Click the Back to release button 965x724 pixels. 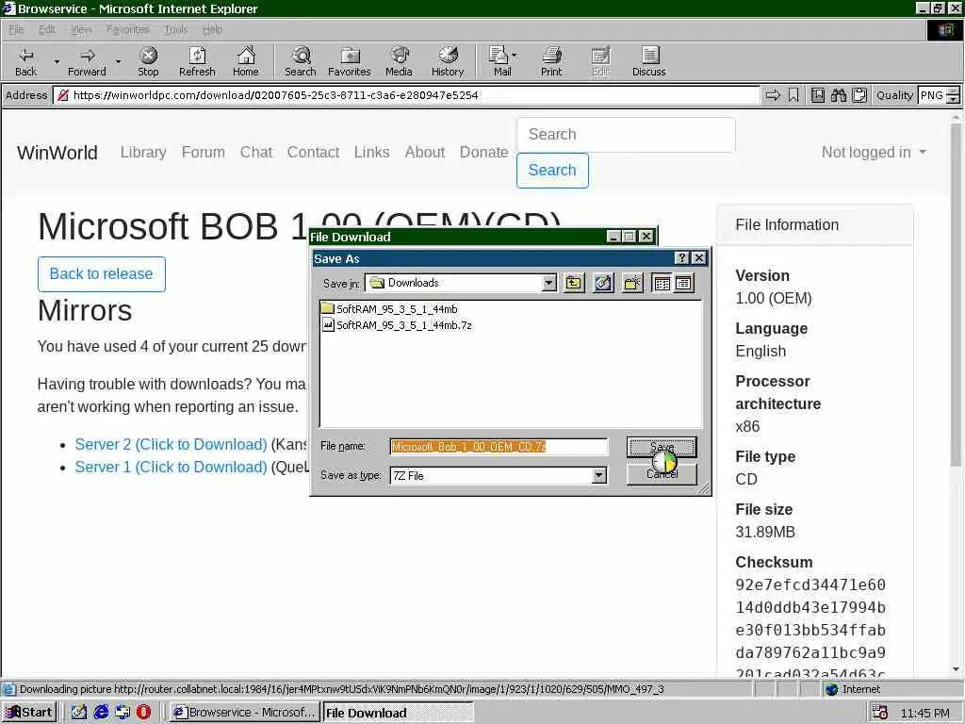(x=102, y=274)
